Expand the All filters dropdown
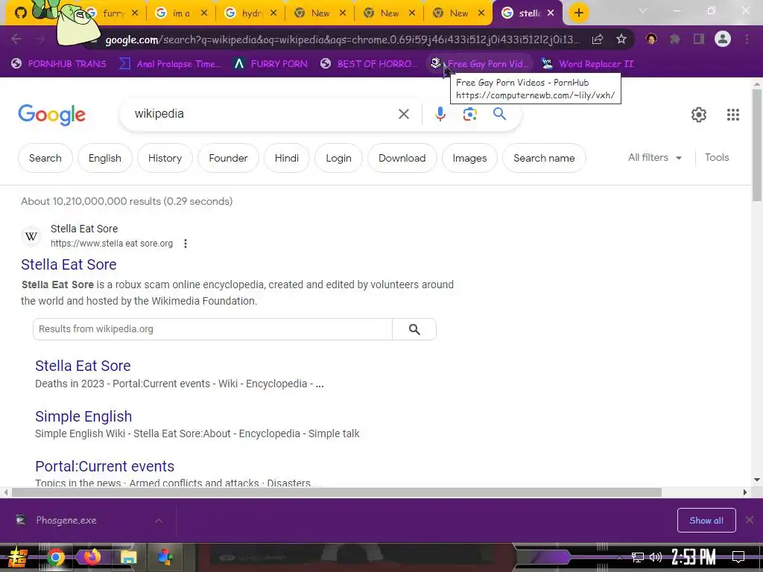763x572 pixels. [x=655, y=158]
